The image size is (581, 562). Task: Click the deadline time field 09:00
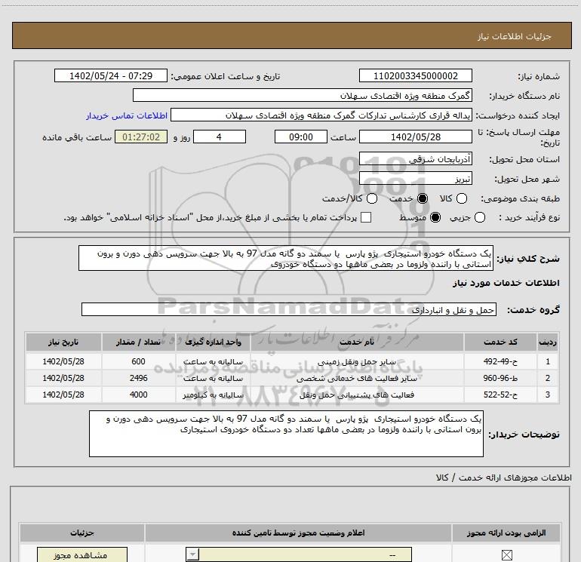301,137
